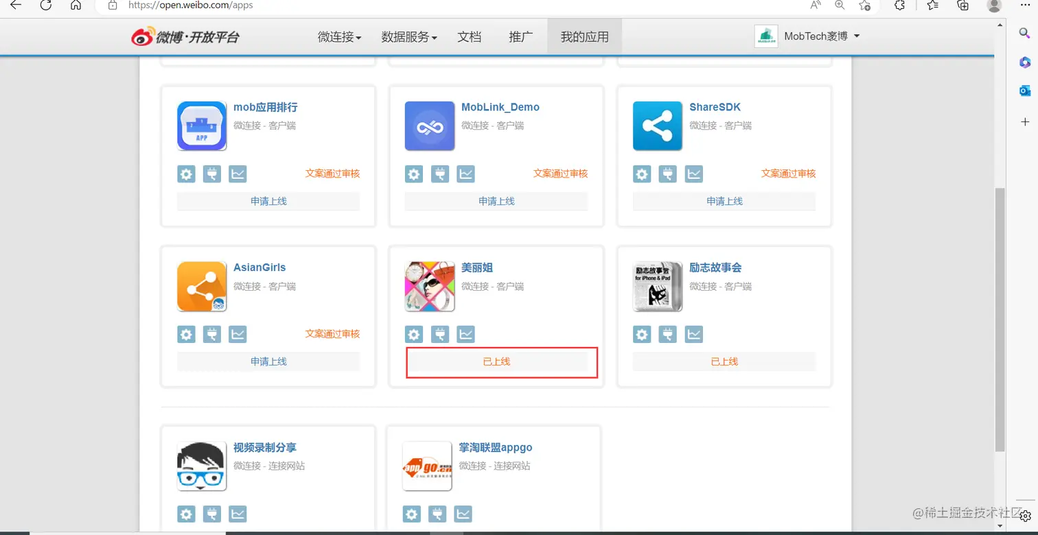
Task: Click plug interface icon for 励志故事会
Action: point(668,335)
